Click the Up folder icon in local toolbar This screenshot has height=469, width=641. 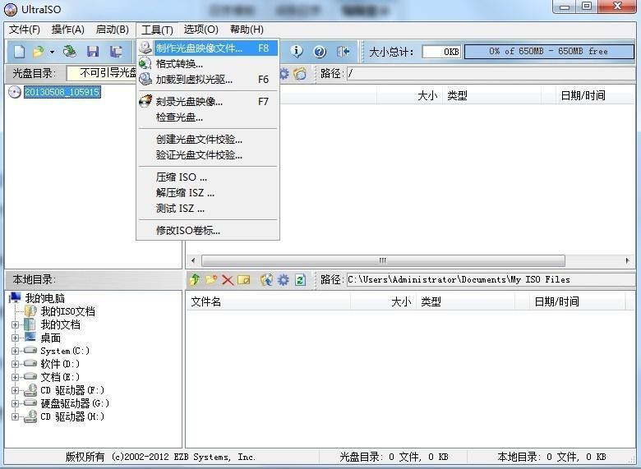[195, 280]
